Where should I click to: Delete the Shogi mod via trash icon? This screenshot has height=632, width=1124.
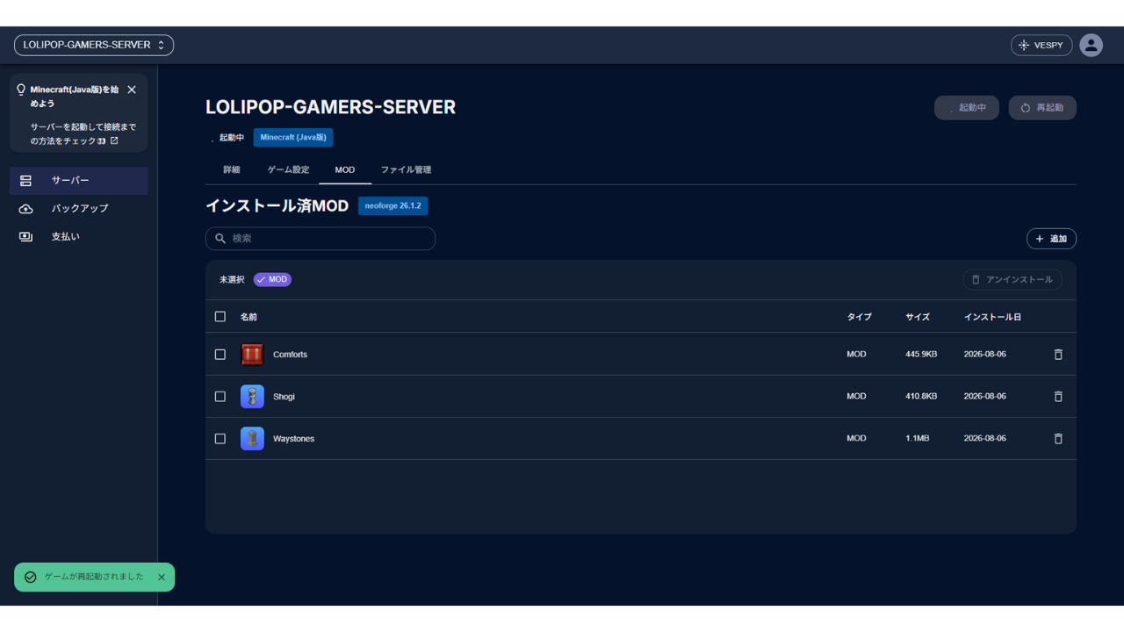1058,397
